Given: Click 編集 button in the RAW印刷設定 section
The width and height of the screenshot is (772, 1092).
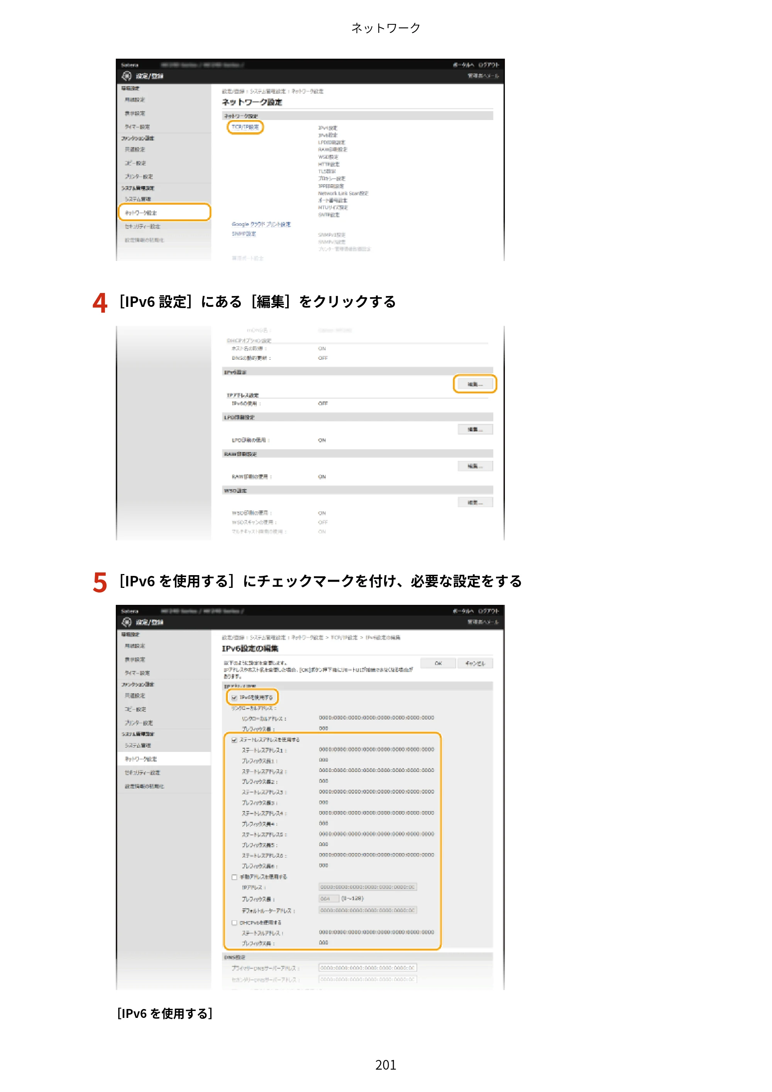Looking at the screenshot, I should click(x=475, y=466).
